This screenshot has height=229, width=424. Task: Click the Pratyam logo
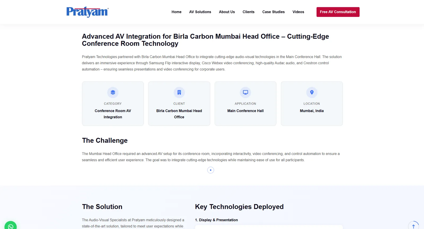point(87,12)
